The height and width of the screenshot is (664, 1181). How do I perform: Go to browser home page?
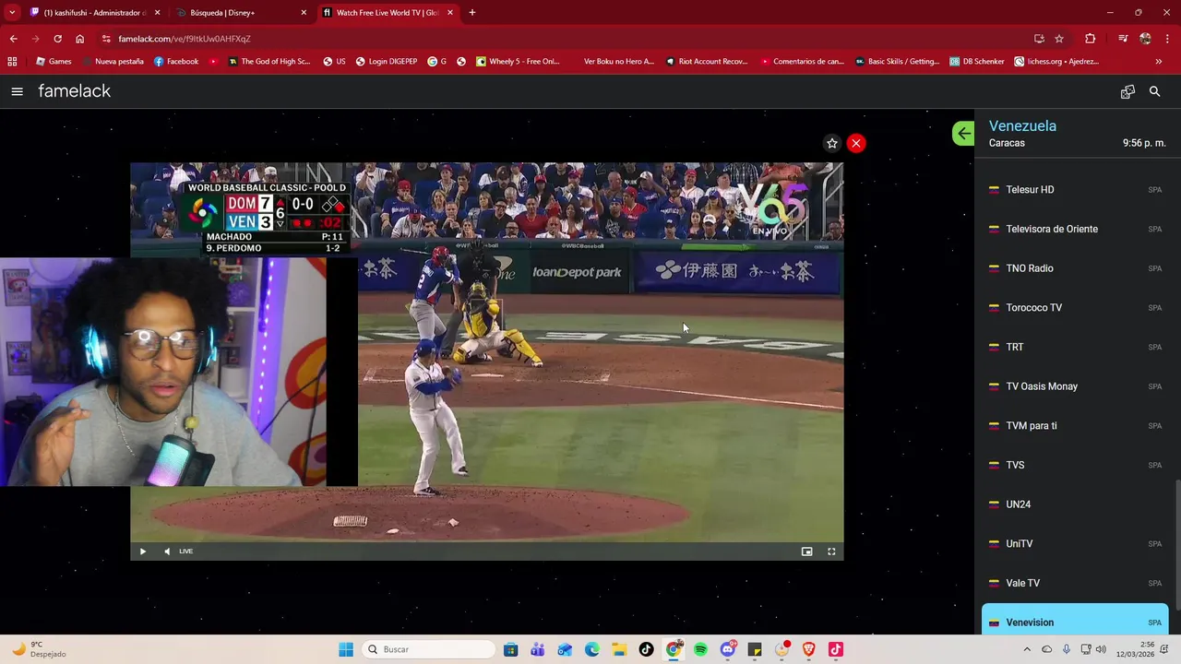(x=80, y=39)
